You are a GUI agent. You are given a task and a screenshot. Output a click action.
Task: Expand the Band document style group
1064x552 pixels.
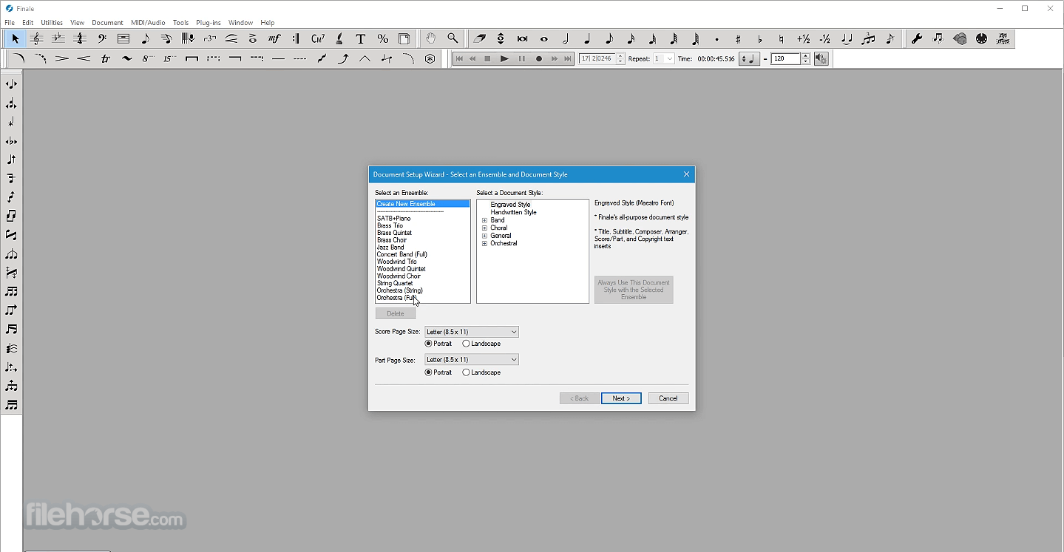tap(485, 220)
